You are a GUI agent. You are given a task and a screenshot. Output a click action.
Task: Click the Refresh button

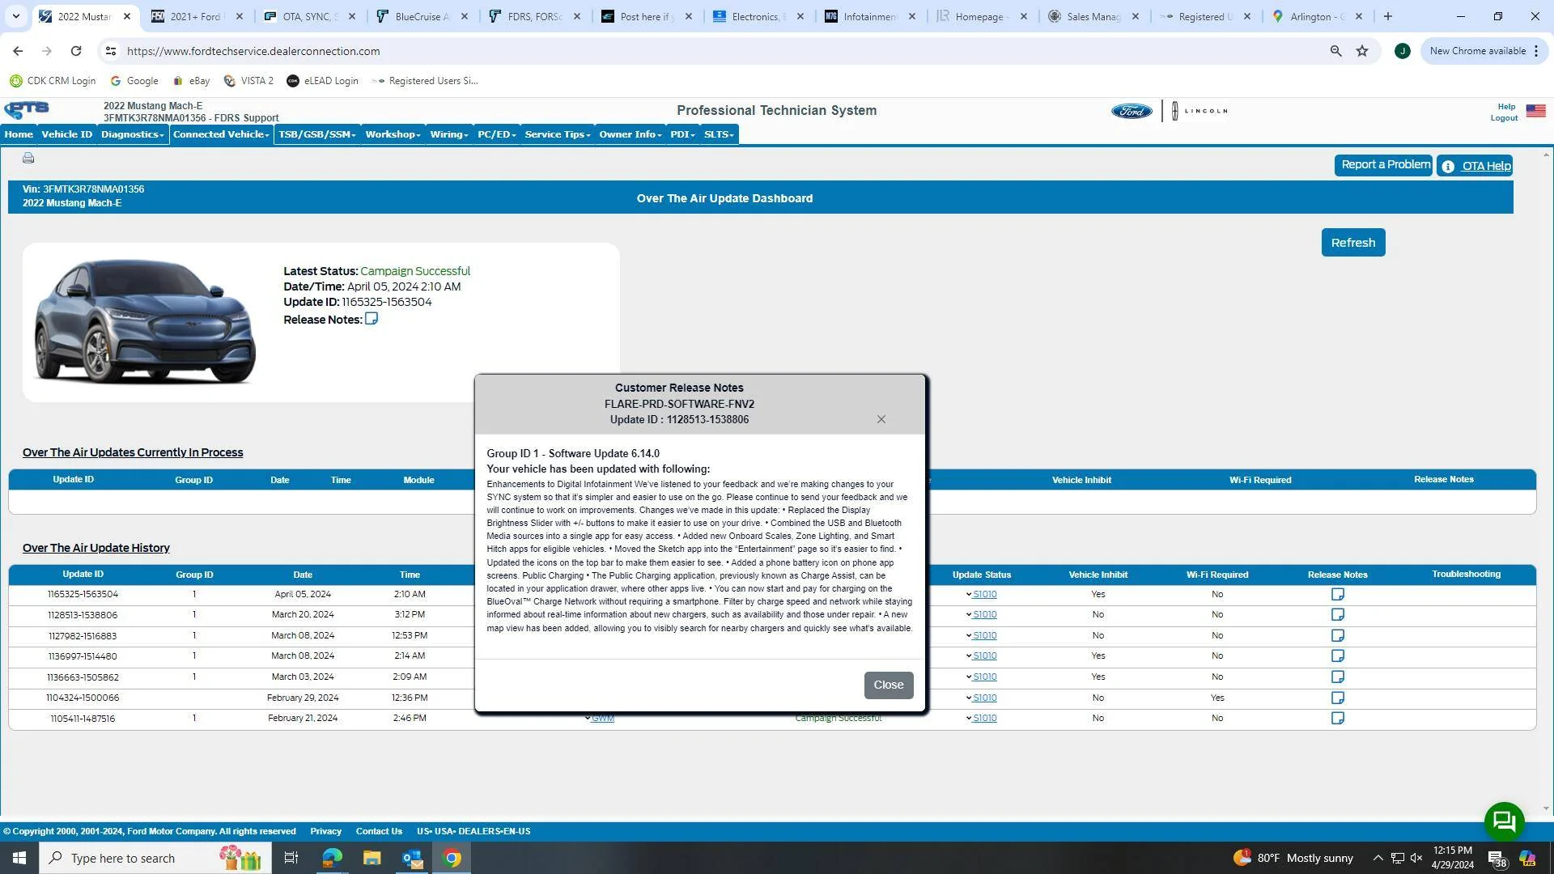coord(1353,243)
